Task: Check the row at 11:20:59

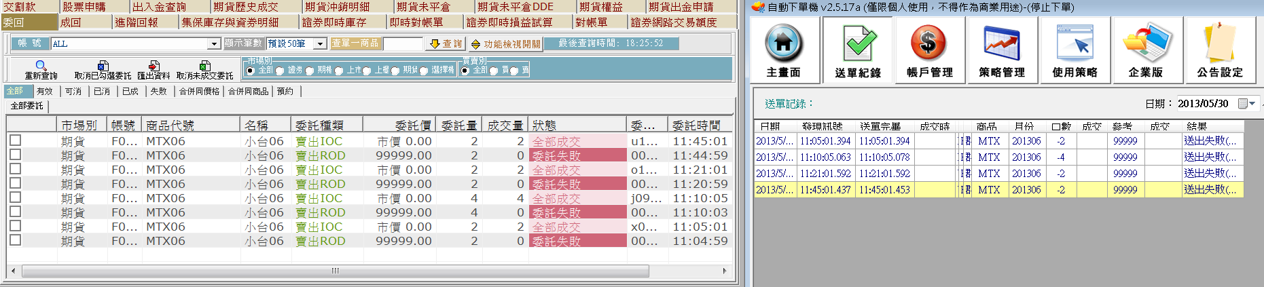Action: click(16, 183)
